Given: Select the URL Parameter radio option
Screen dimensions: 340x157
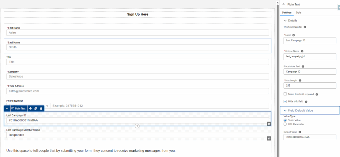Looking at the screenshot, I should point(285,124).
